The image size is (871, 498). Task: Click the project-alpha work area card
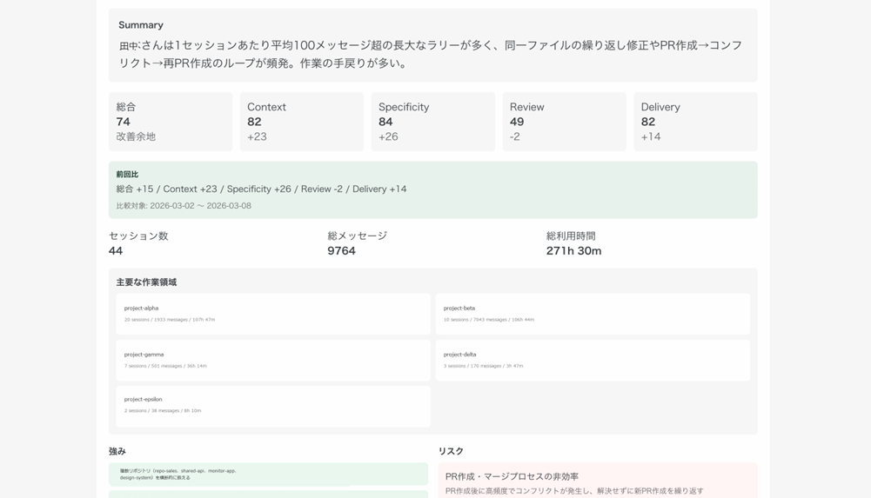tap(273, 314)
